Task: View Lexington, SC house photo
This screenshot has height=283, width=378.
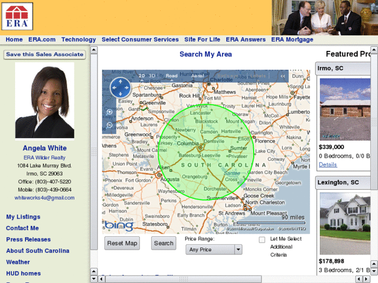Action: (x=345, y=223)
